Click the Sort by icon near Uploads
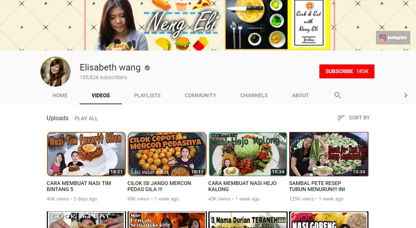The height and width of the screenshot is (228, 416). coord(341,118)
